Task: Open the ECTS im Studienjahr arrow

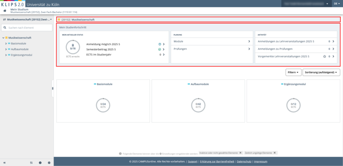Action: coord(164,55)
